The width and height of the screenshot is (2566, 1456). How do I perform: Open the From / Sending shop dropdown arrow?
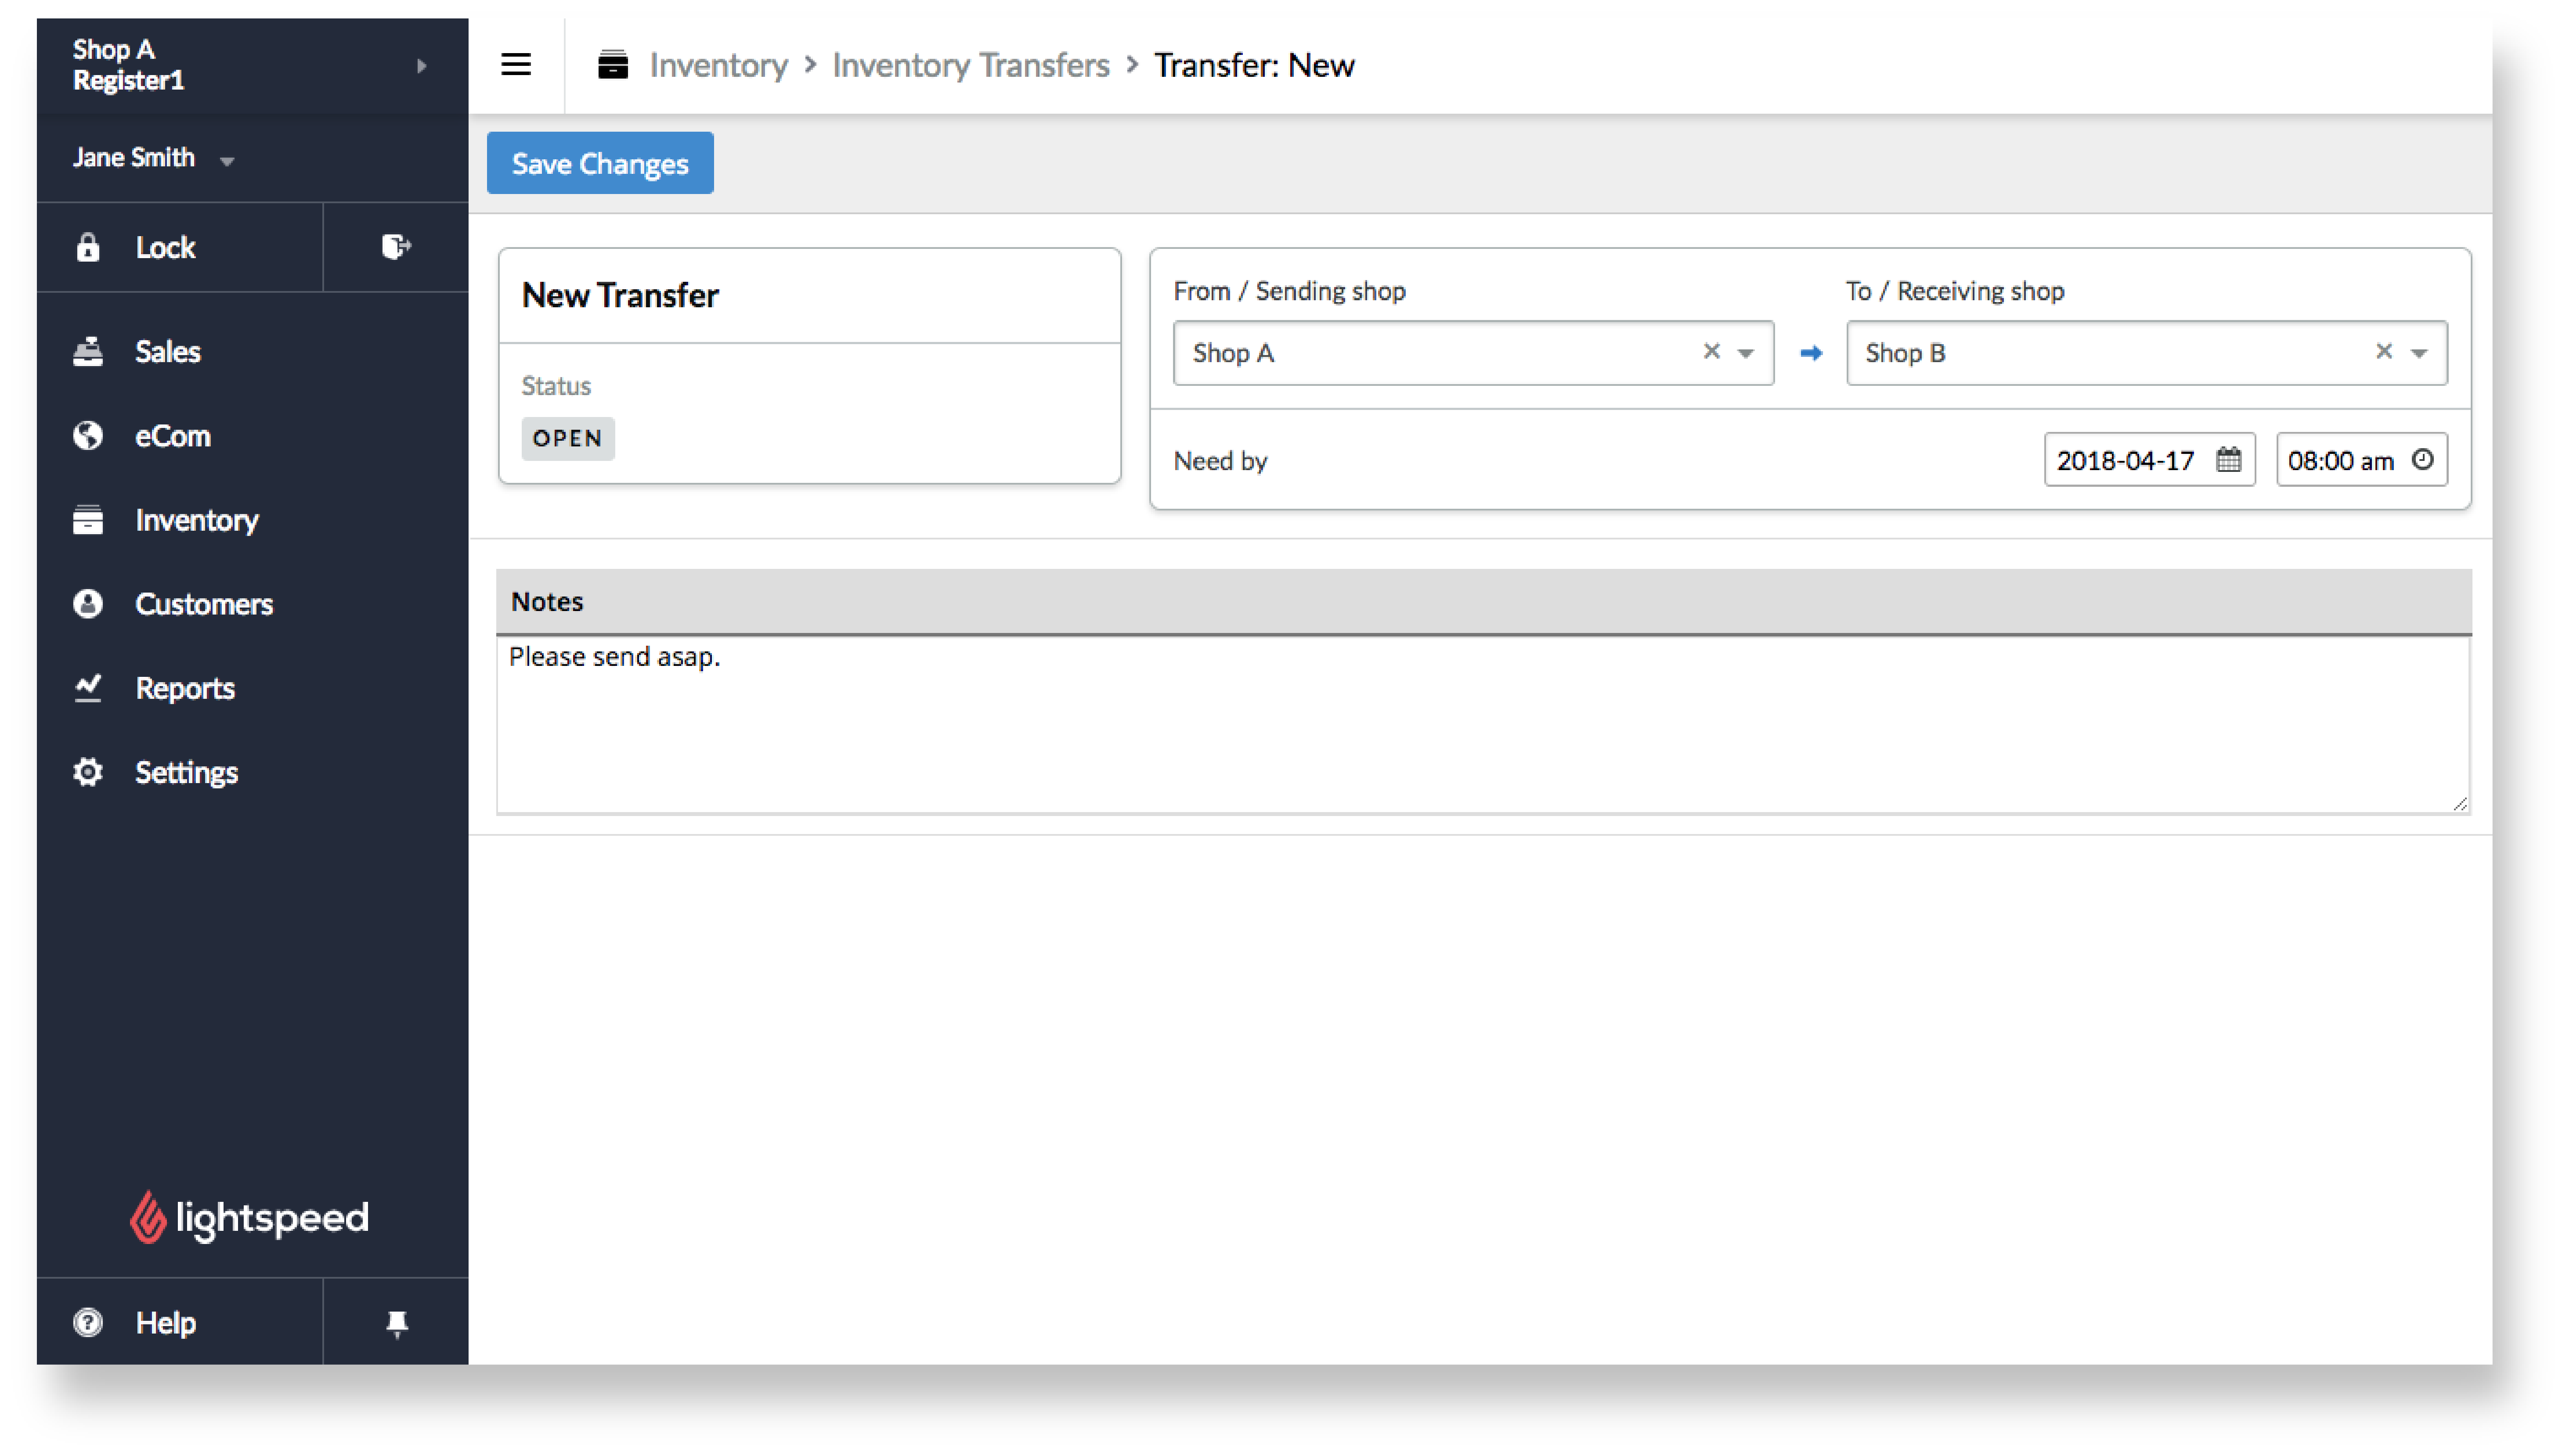point(1746,353)
